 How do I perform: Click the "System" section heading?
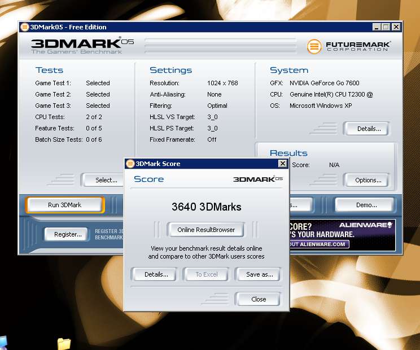click(289, 70)
